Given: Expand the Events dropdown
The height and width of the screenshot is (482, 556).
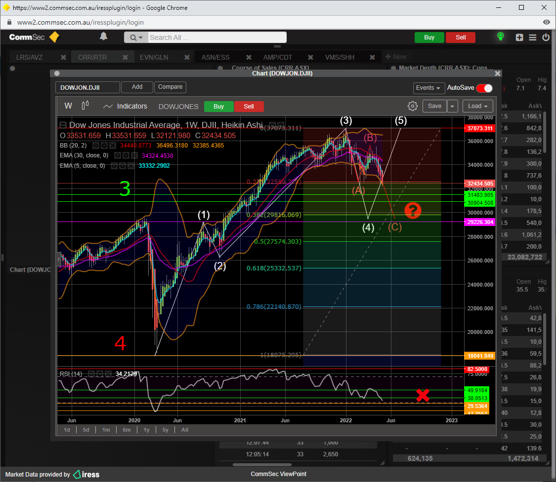Looking at the screenshot, I should (x=428, y=88).
